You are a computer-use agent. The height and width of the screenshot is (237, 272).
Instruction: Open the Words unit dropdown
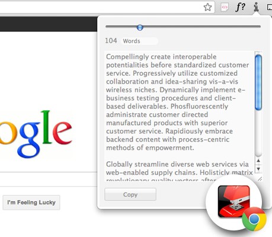pyautogui.click(x=139, y=41)
